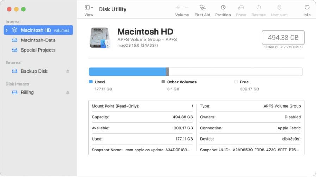
Task: Click the Shared by 7 Volumes label
Action: pyautogui.click(x=283, y=47)
